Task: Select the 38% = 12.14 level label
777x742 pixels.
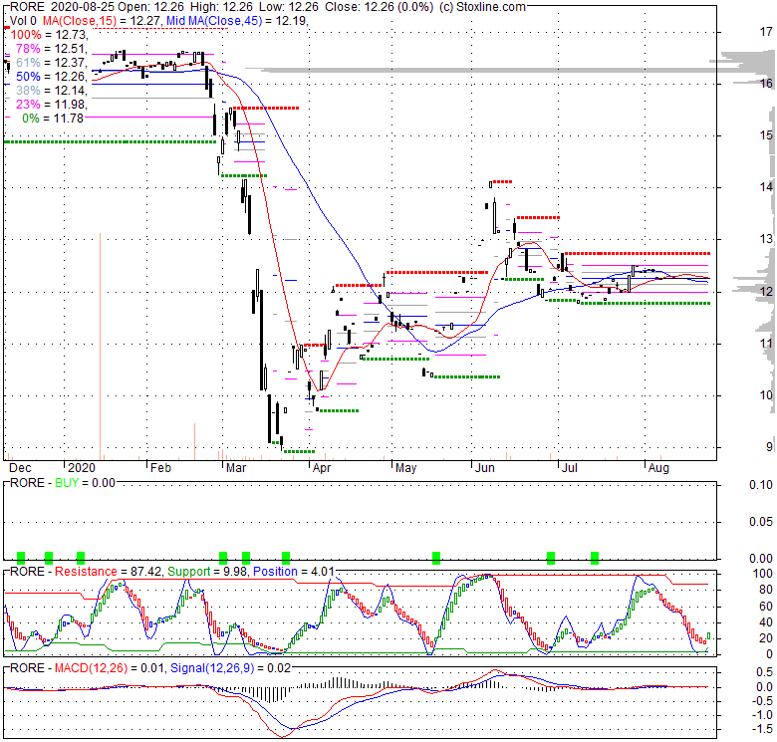Action: click(x=52, y=91)
